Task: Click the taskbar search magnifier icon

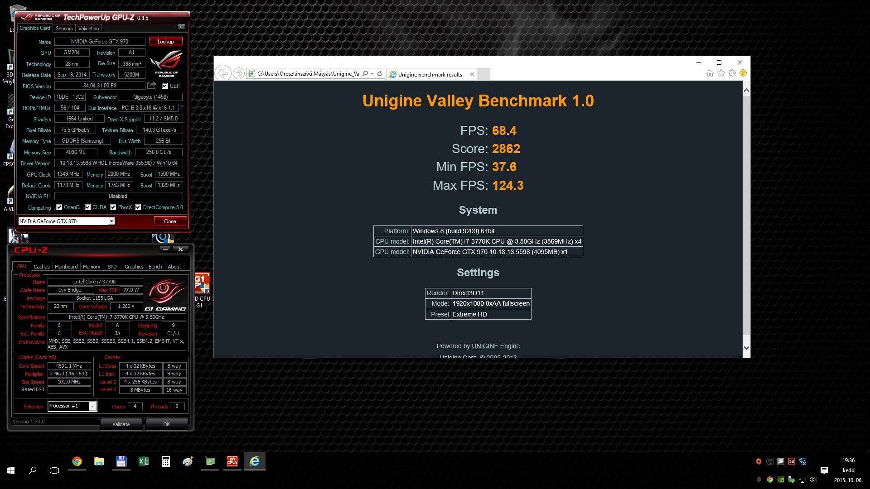Action: click(33, 470)
